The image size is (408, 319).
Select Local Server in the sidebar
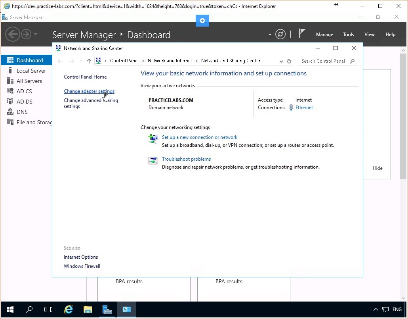[31, 71]
